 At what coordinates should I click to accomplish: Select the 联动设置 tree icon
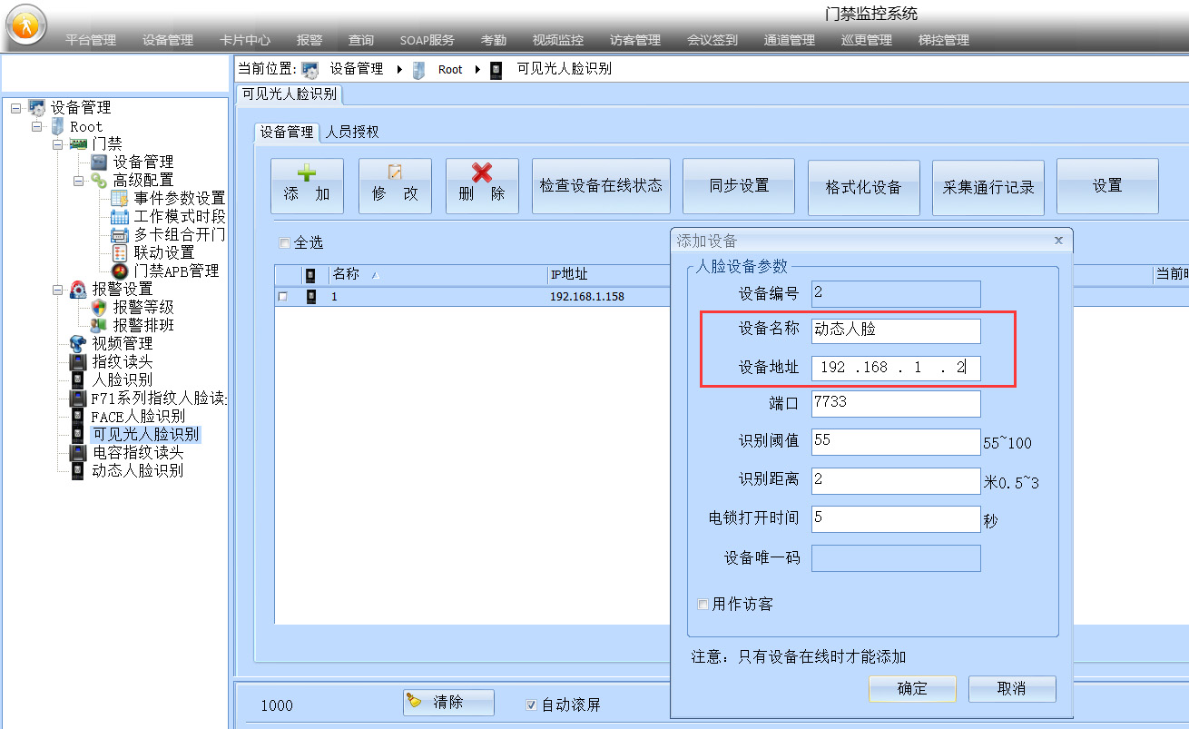(119, 252)
